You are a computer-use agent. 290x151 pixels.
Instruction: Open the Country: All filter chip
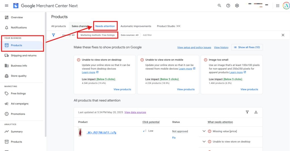[69, 35]
